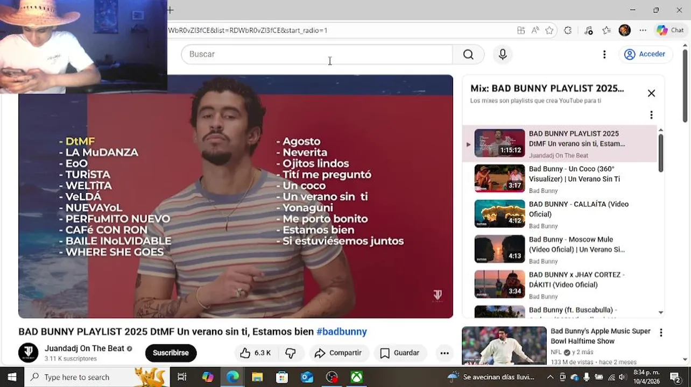Open Copilot Chat in Edge
The height and width of the screenshot is (387, 691).
[671, 31]
